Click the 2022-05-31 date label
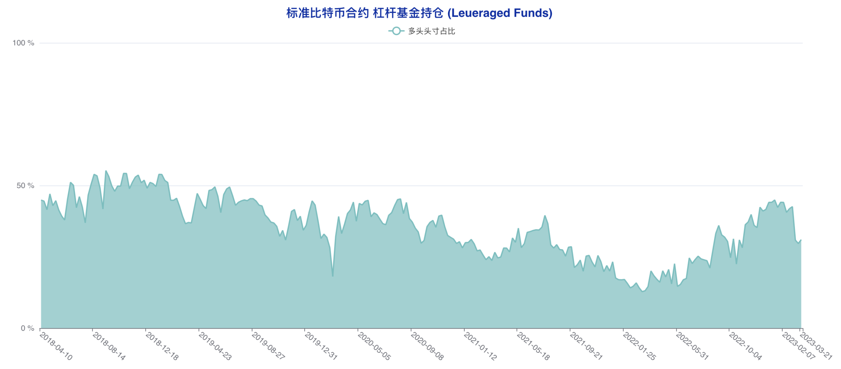841x369 pixels. (x=692, y=346)
